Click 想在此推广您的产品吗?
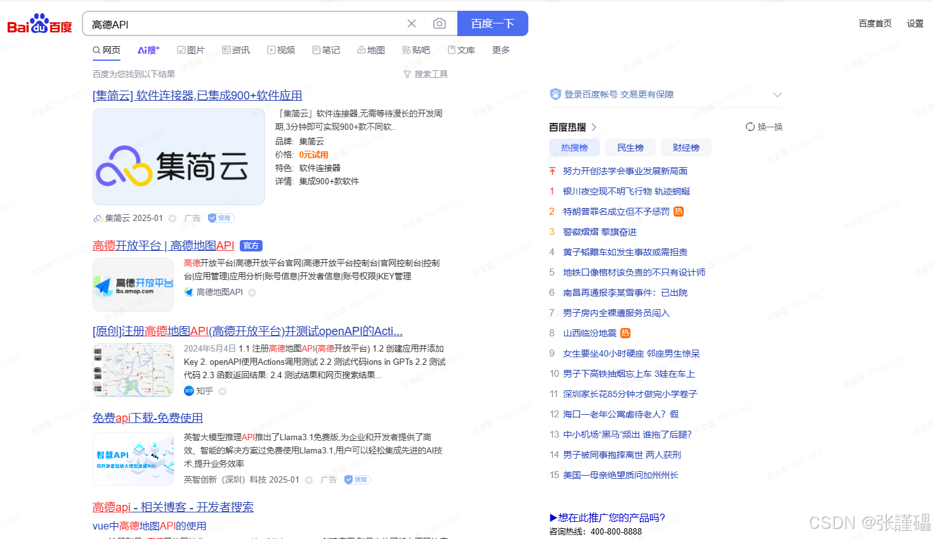The width and height of the screenshot is (933, 539). click(x=608, y=517)
